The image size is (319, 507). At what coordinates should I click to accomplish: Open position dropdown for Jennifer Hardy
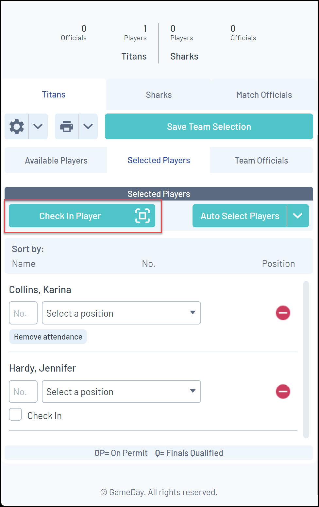point(121,392)
